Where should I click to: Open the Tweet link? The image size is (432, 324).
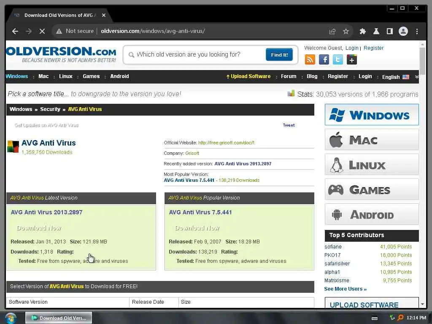(289, 125)
